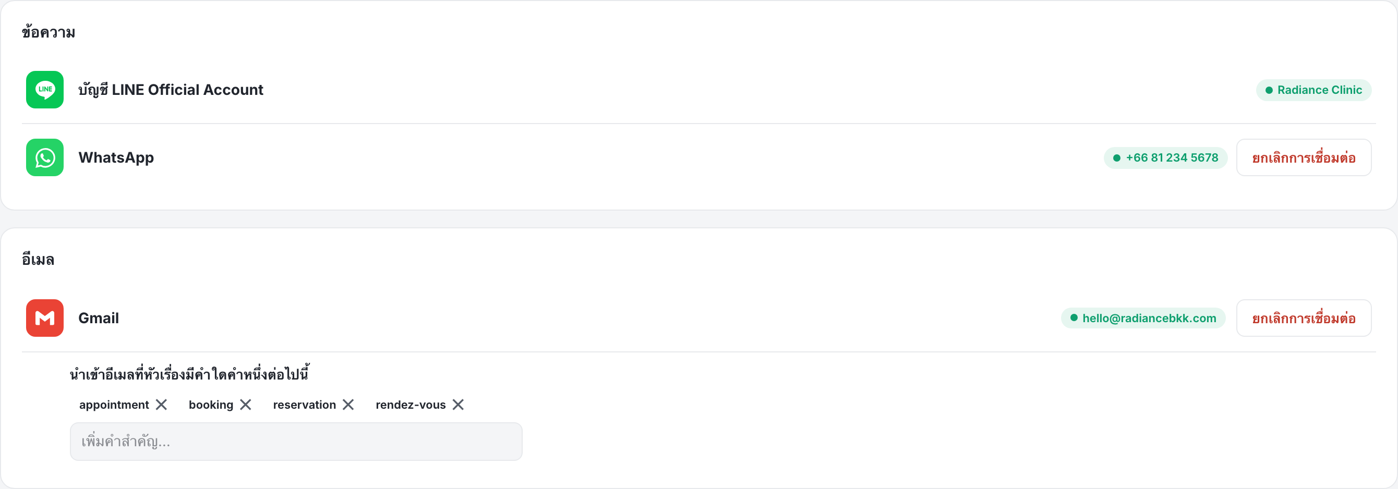This screenshot has height=489, width=1398.
Task: Click the add keyword input field
Action: point(296,441)
